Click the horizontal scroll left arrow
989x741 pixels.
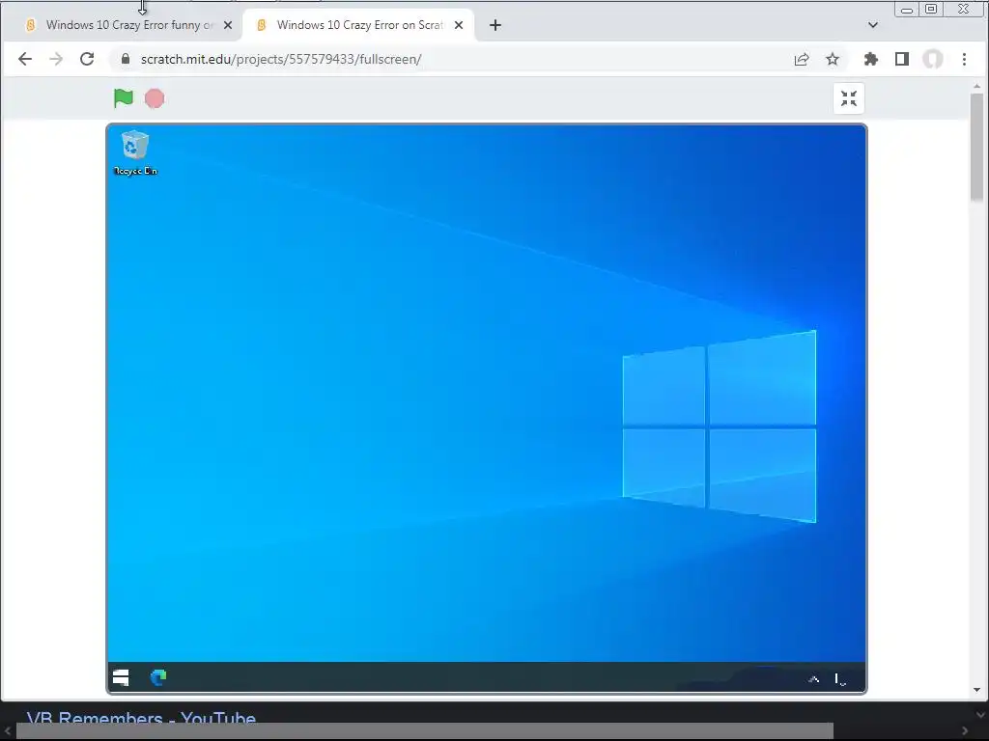click(x=8, y=731)
